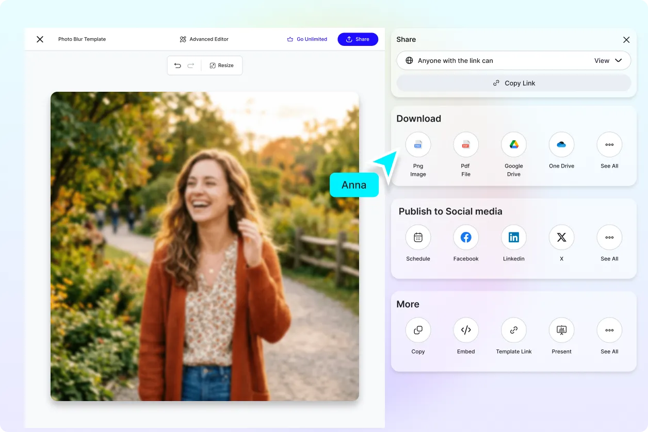Choose the Present option
The image size is (648, 432).
561,330
